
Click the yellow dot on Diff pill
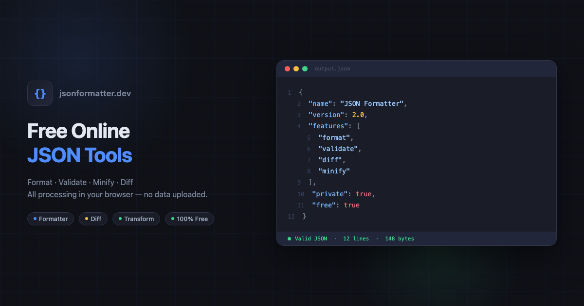87,219
